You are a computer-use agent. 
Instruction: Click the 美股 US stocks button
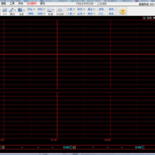tap(111, 13)
